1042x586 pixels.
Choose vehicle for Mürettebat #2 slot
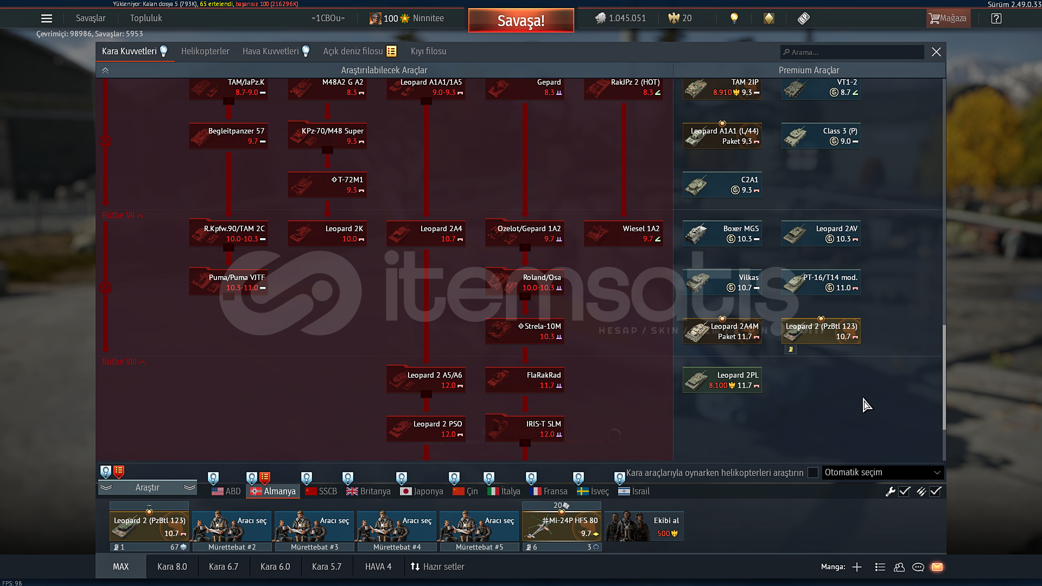point(232,526)
